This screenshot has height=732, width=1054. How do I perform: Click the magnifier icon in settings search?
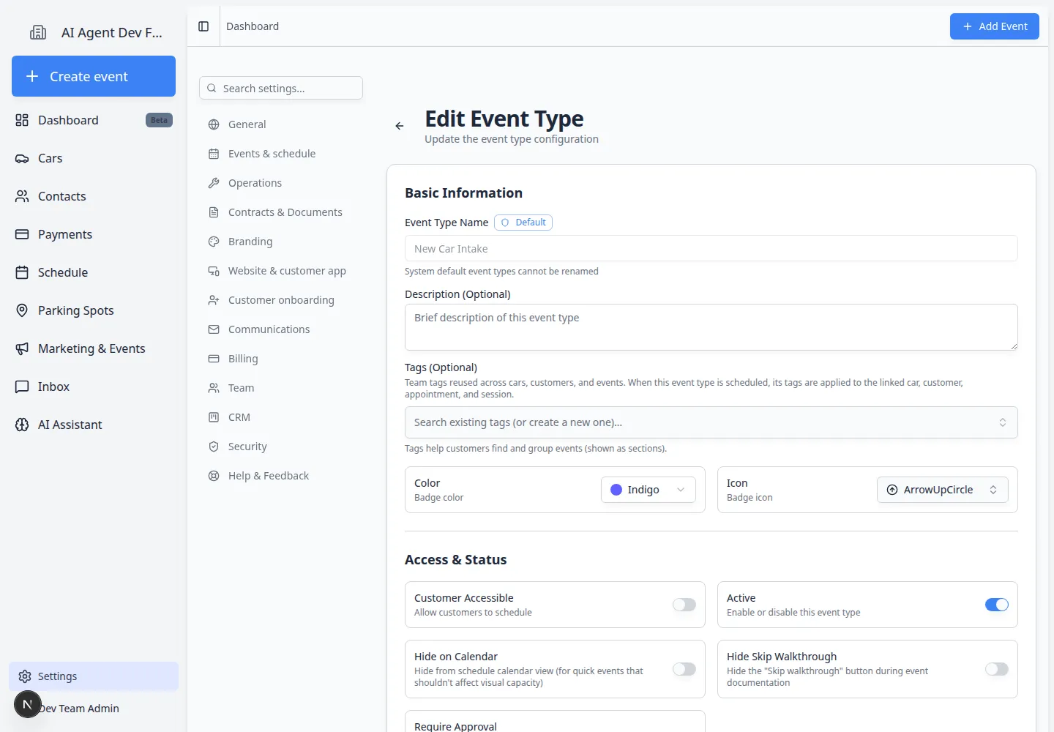[x=212, y=88]
